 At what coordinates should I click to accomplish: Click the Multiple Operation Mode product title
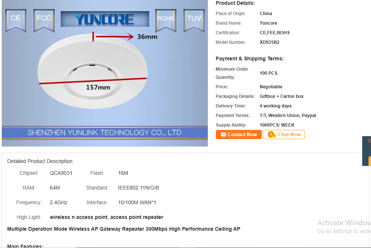[124, 229]
